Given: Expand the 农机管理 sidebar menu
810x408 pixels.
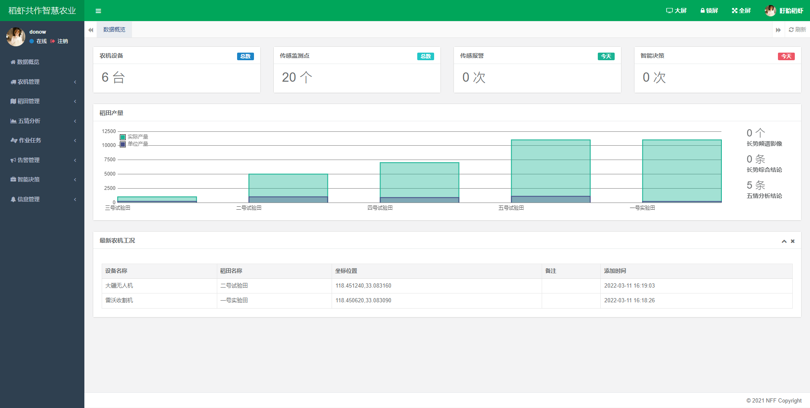Looking at the screenshot, I should [42, 82].
